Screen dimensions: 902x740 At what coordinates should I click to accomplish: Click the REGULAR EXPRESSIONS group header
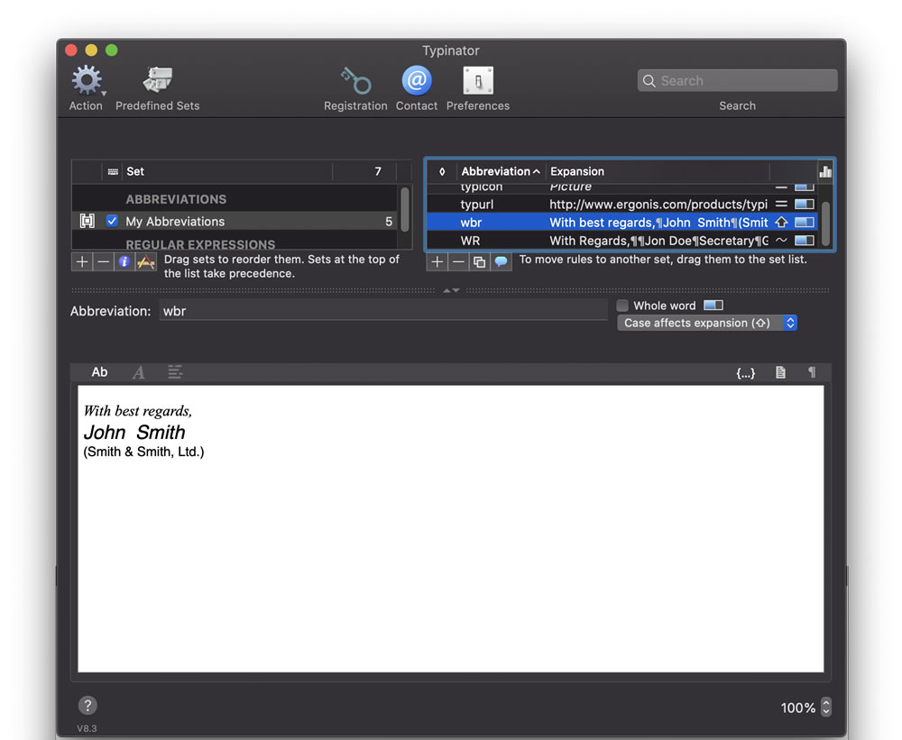point(200,244)
